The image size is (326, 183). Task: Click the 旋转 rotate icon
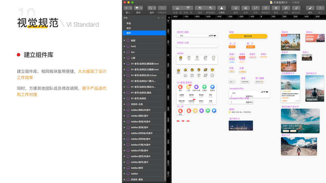[255, 8]
